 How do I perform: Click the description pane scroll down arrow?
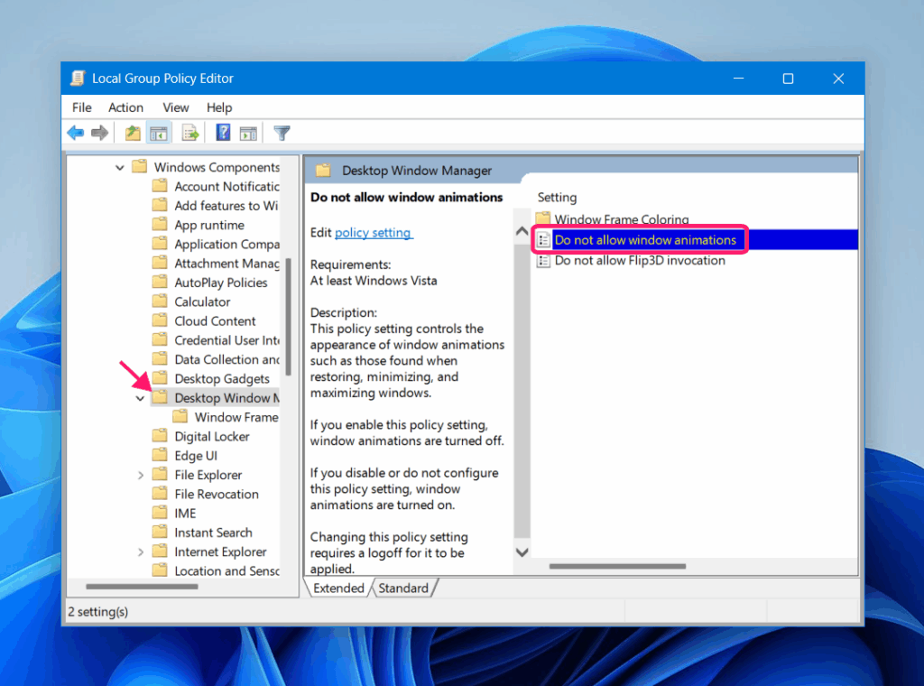(x=522, y=552)
